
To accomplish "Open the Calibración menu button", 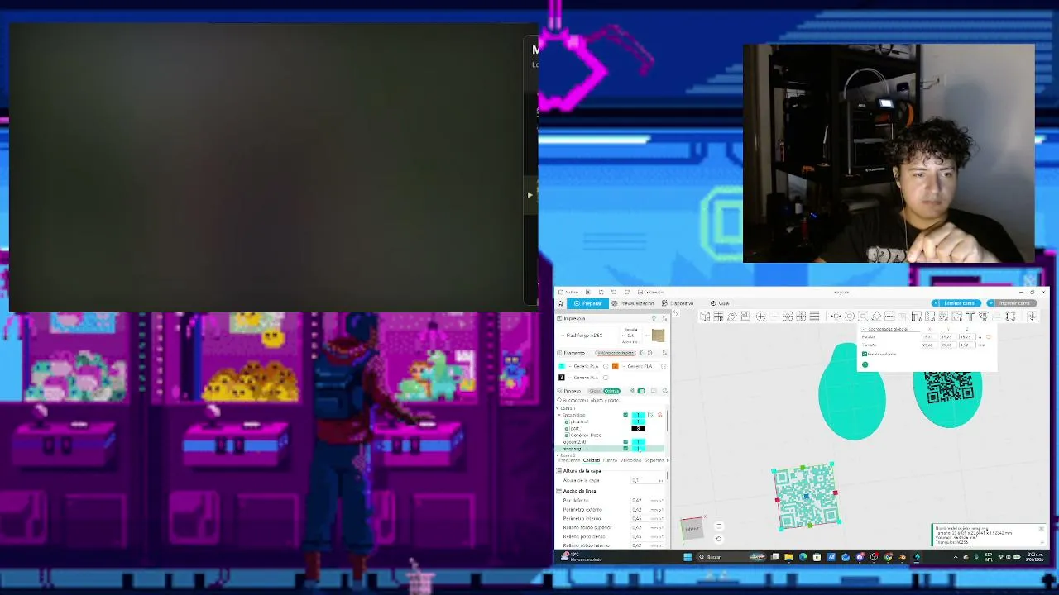I will (651, 292).
